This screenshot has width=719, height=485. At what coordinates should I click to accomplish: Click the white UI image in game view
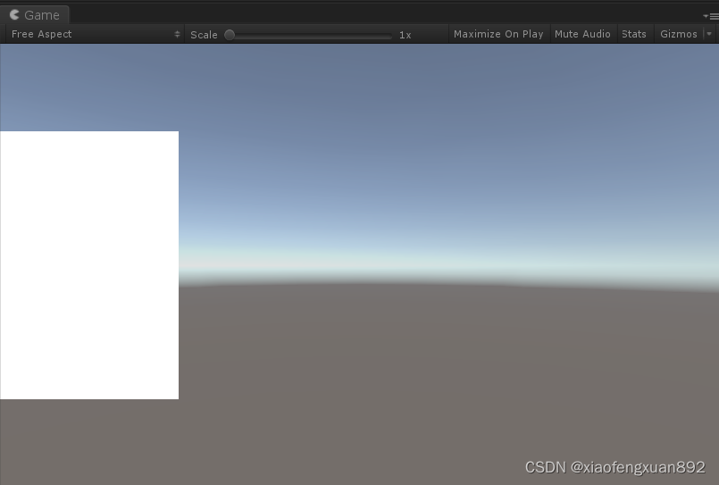click(89, 265)
